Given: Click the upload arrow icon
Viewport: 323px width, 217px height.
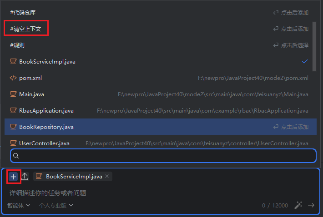Looking at the screenshot, I should click(x=25, y=176).
